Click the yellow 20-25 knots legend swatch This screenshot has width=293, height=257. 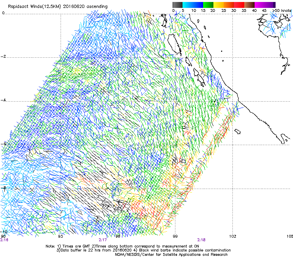(x=219, y=5)
